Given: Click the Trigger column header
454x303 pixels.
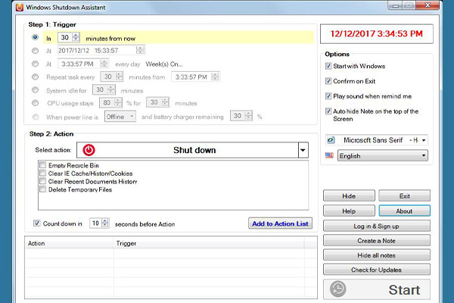Looking at the screenshot, I should [x=209, y=243].
